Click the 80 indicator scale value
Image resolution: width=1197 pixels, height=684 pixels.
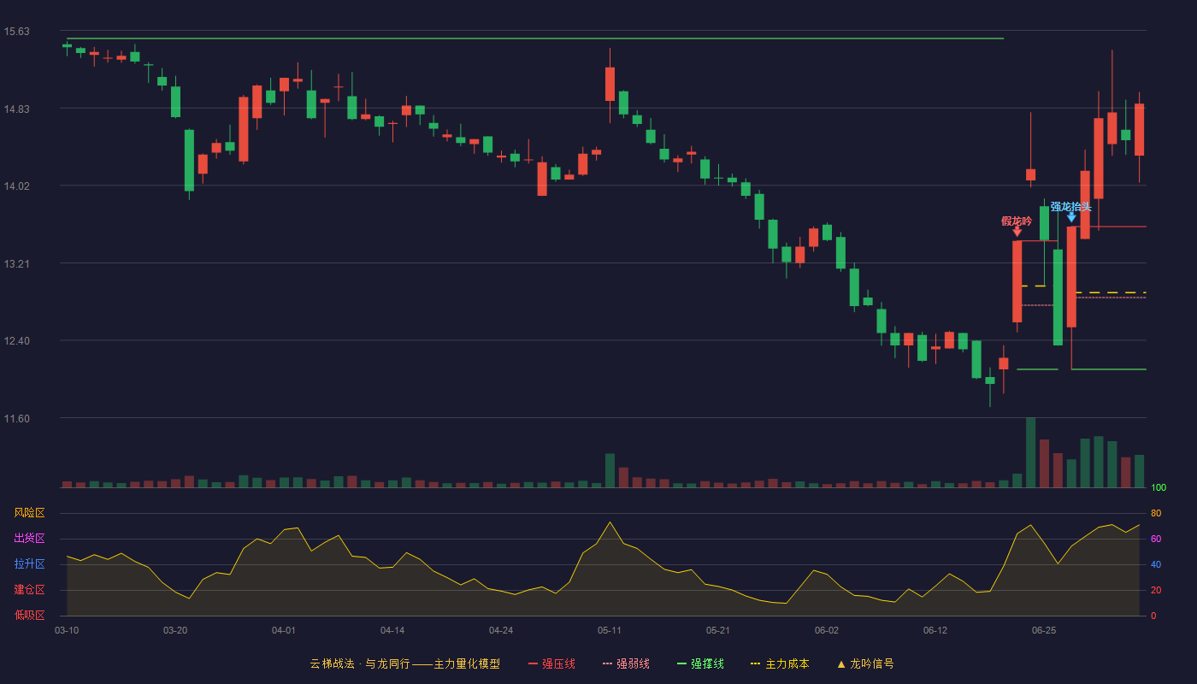coord(1155,513)
